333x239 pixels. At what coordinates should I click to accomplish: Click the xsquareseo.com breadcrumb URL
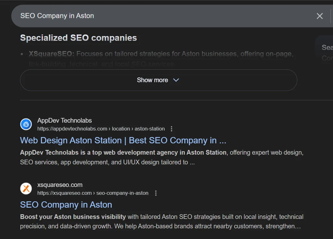tap(64, 193)
